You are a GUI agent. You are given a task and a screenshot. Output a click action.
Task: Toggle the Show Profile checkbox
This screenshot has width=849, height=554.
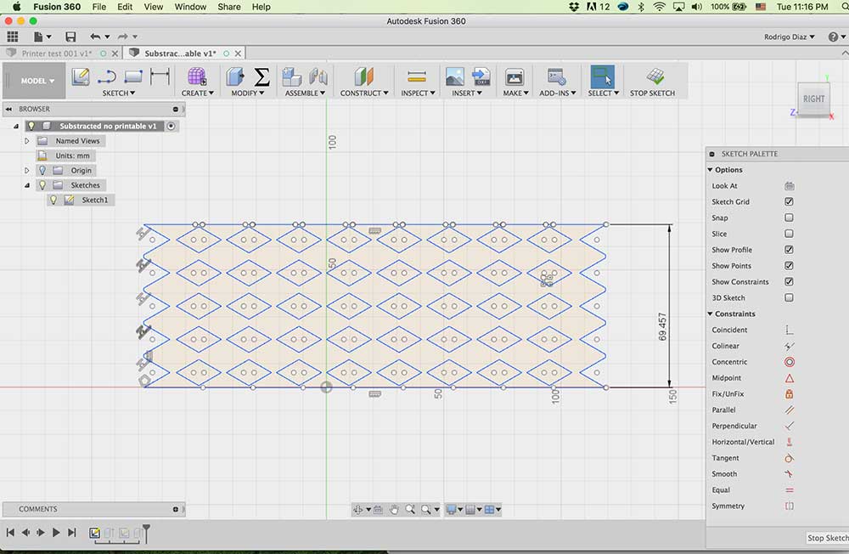click(x=789, y=250)
